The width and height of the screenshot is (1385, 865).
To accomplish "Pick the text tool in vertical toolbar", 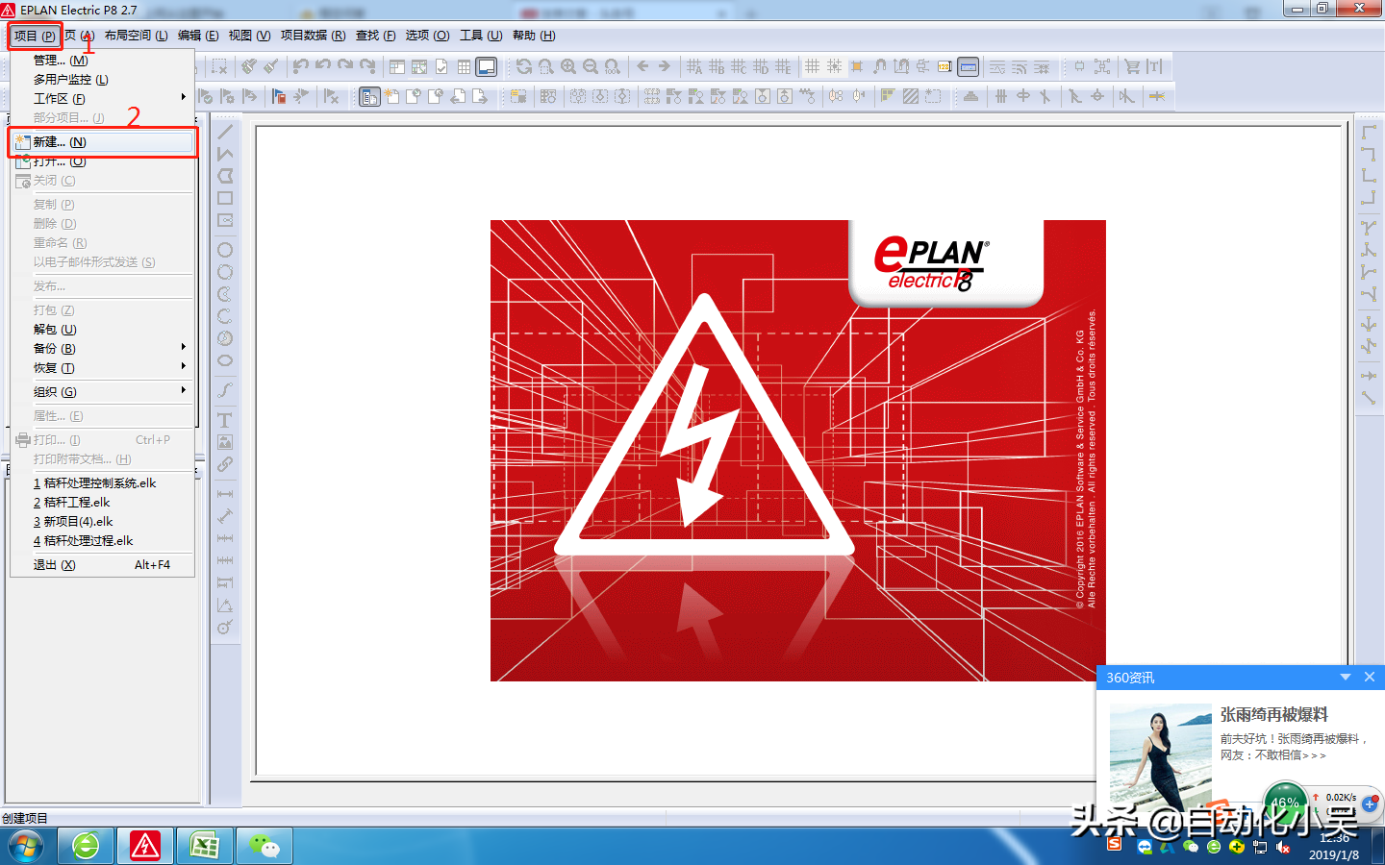I will coord(225,420).
